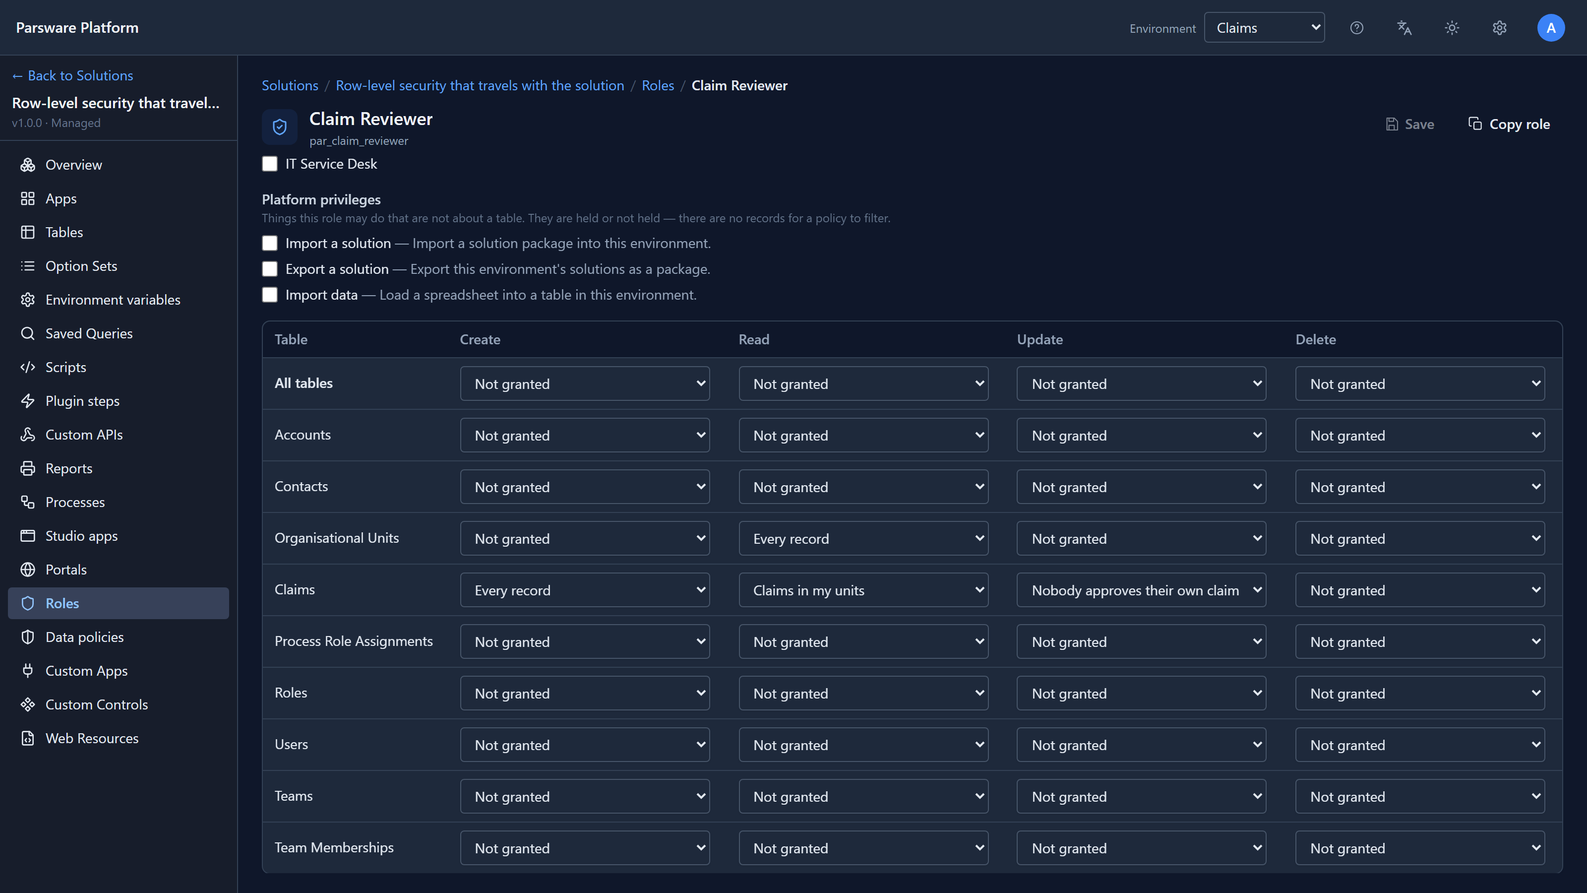Open the Roles row Delete dropdown

point(1420,694)
